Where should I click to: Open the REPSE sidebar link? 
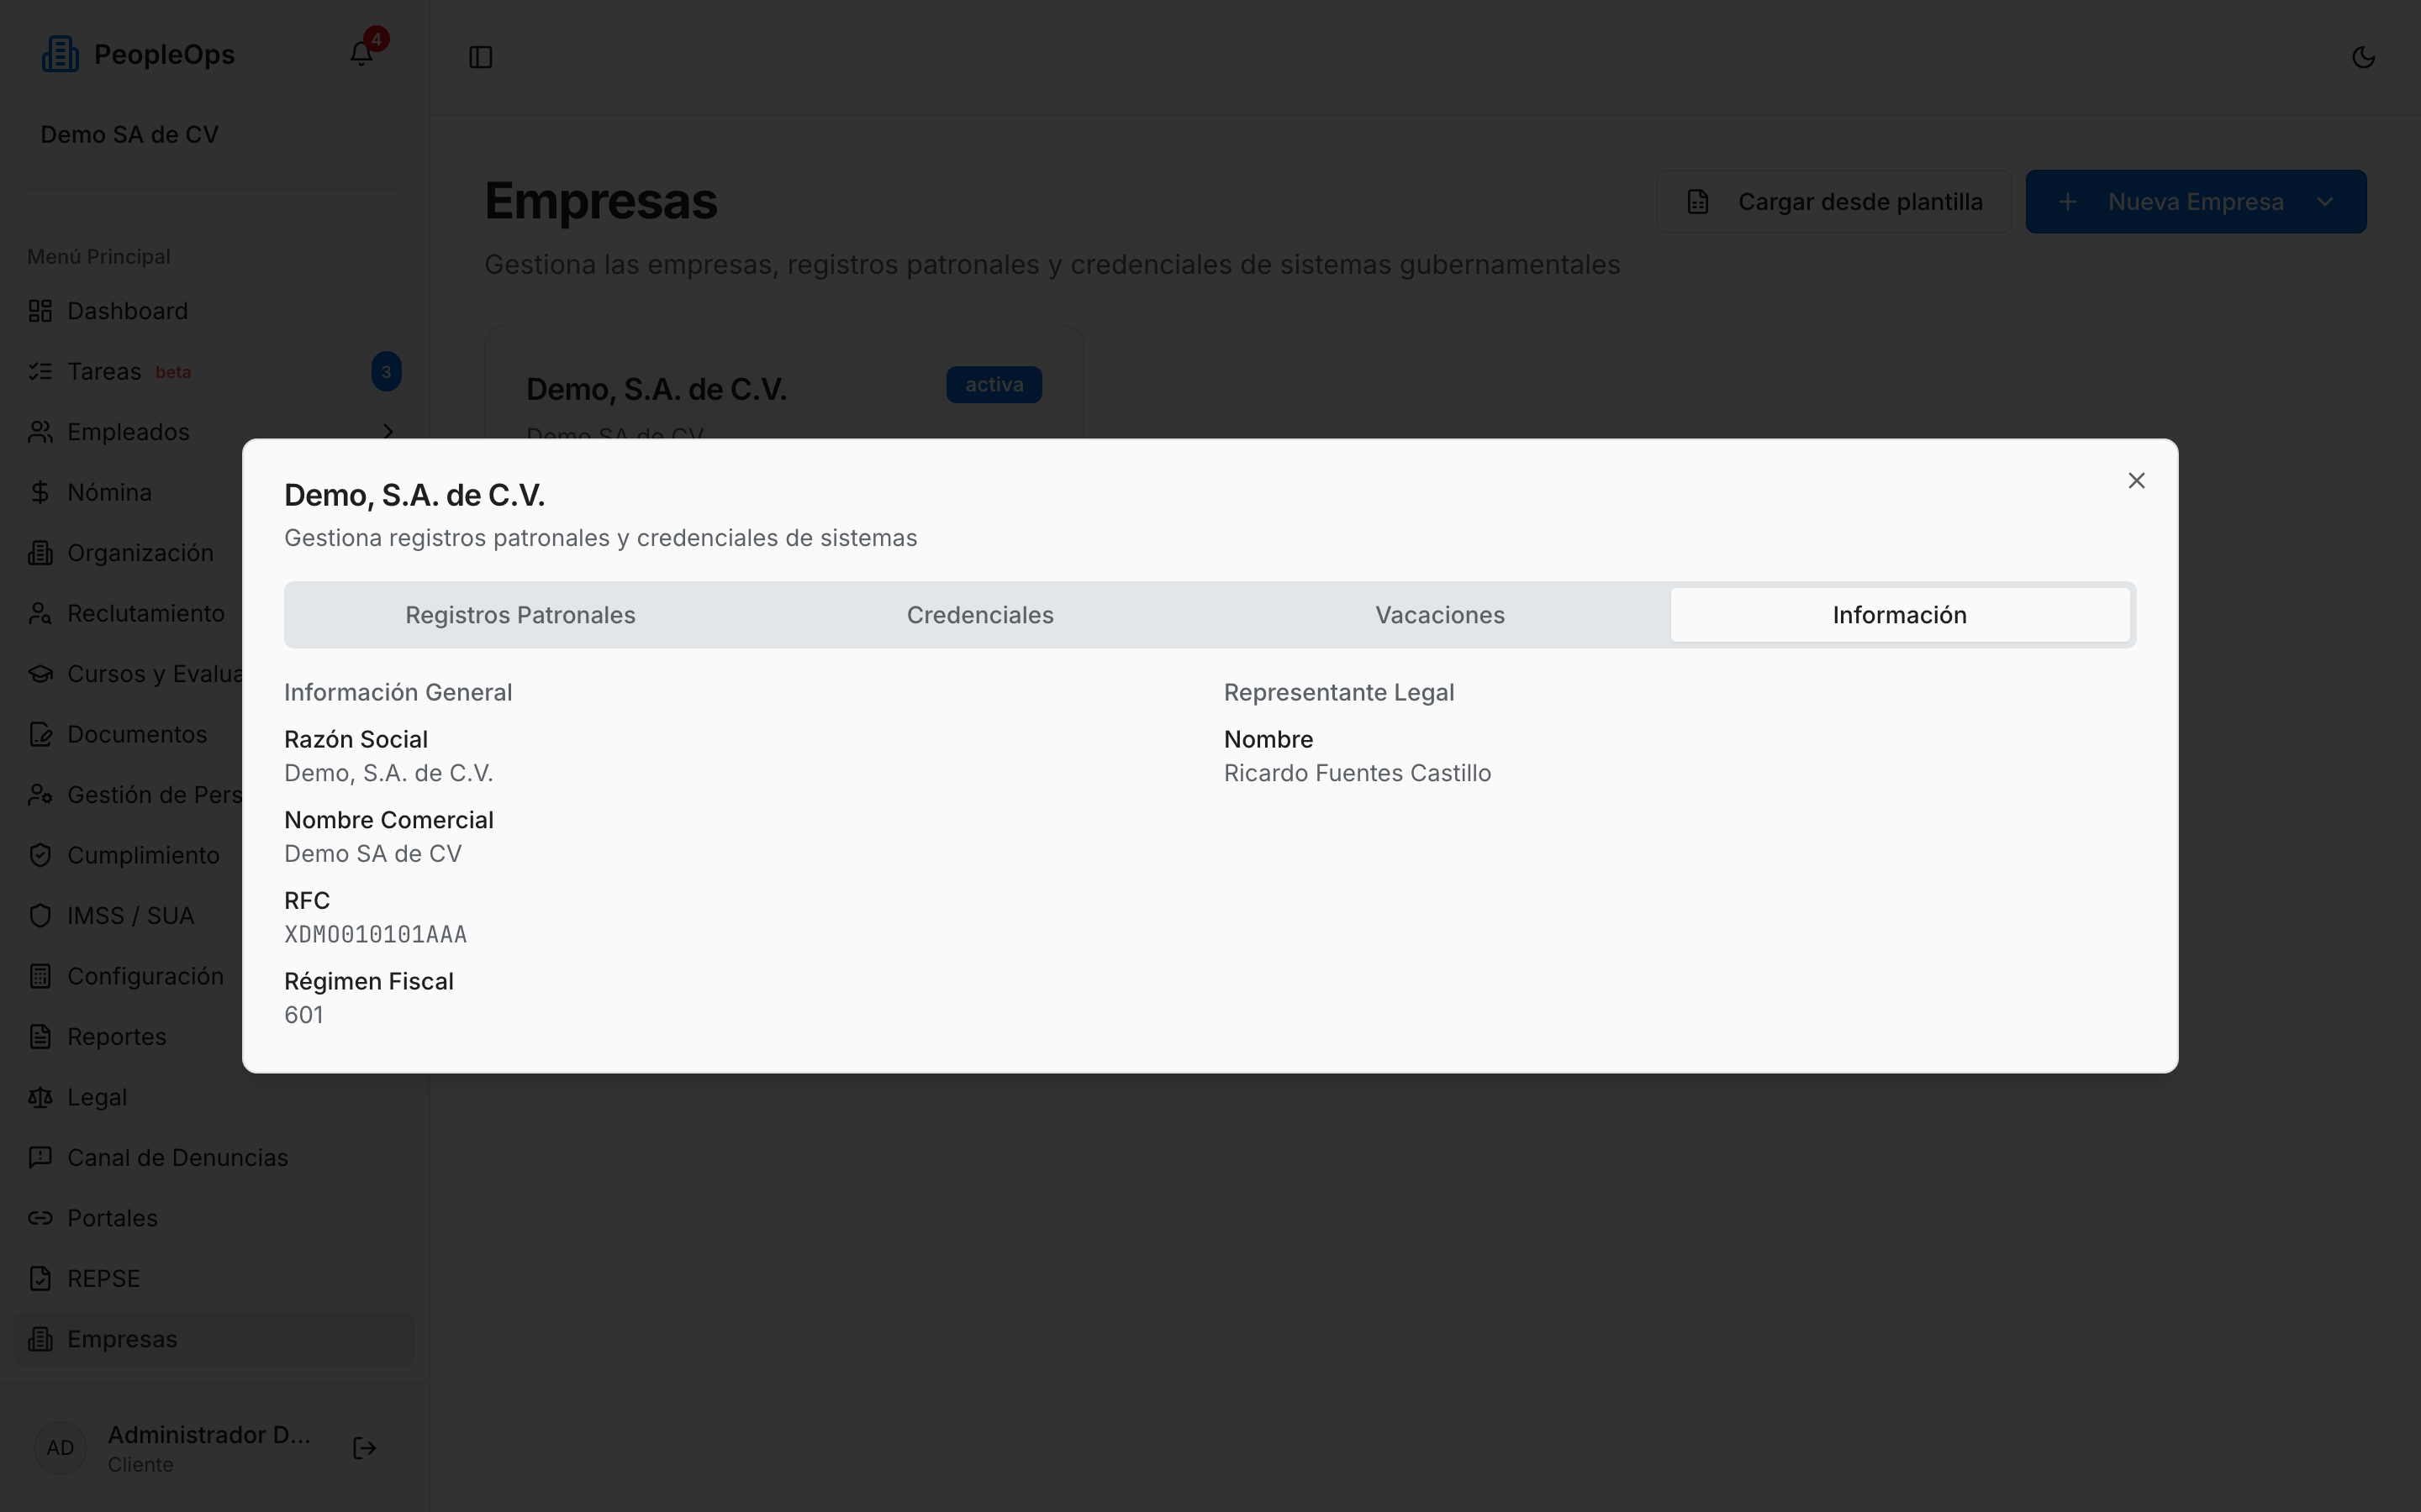(213, 1279)
